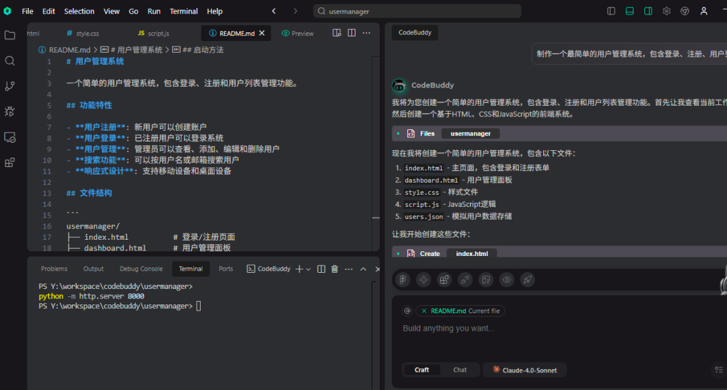Navigate forward with the right arrow

[x=296, y=11]
